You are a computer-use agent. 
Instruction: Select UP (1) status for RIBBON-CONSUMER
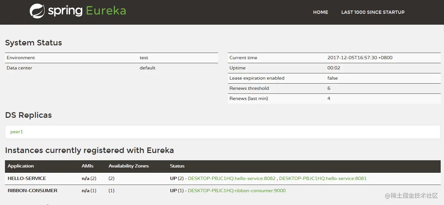[176, 191]
